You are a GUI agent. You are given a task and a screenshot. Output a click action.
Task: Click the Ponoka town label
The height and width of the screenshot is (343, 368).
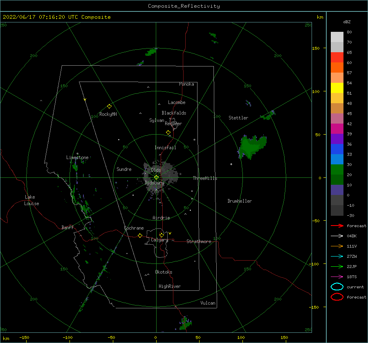tap(186, 84)
